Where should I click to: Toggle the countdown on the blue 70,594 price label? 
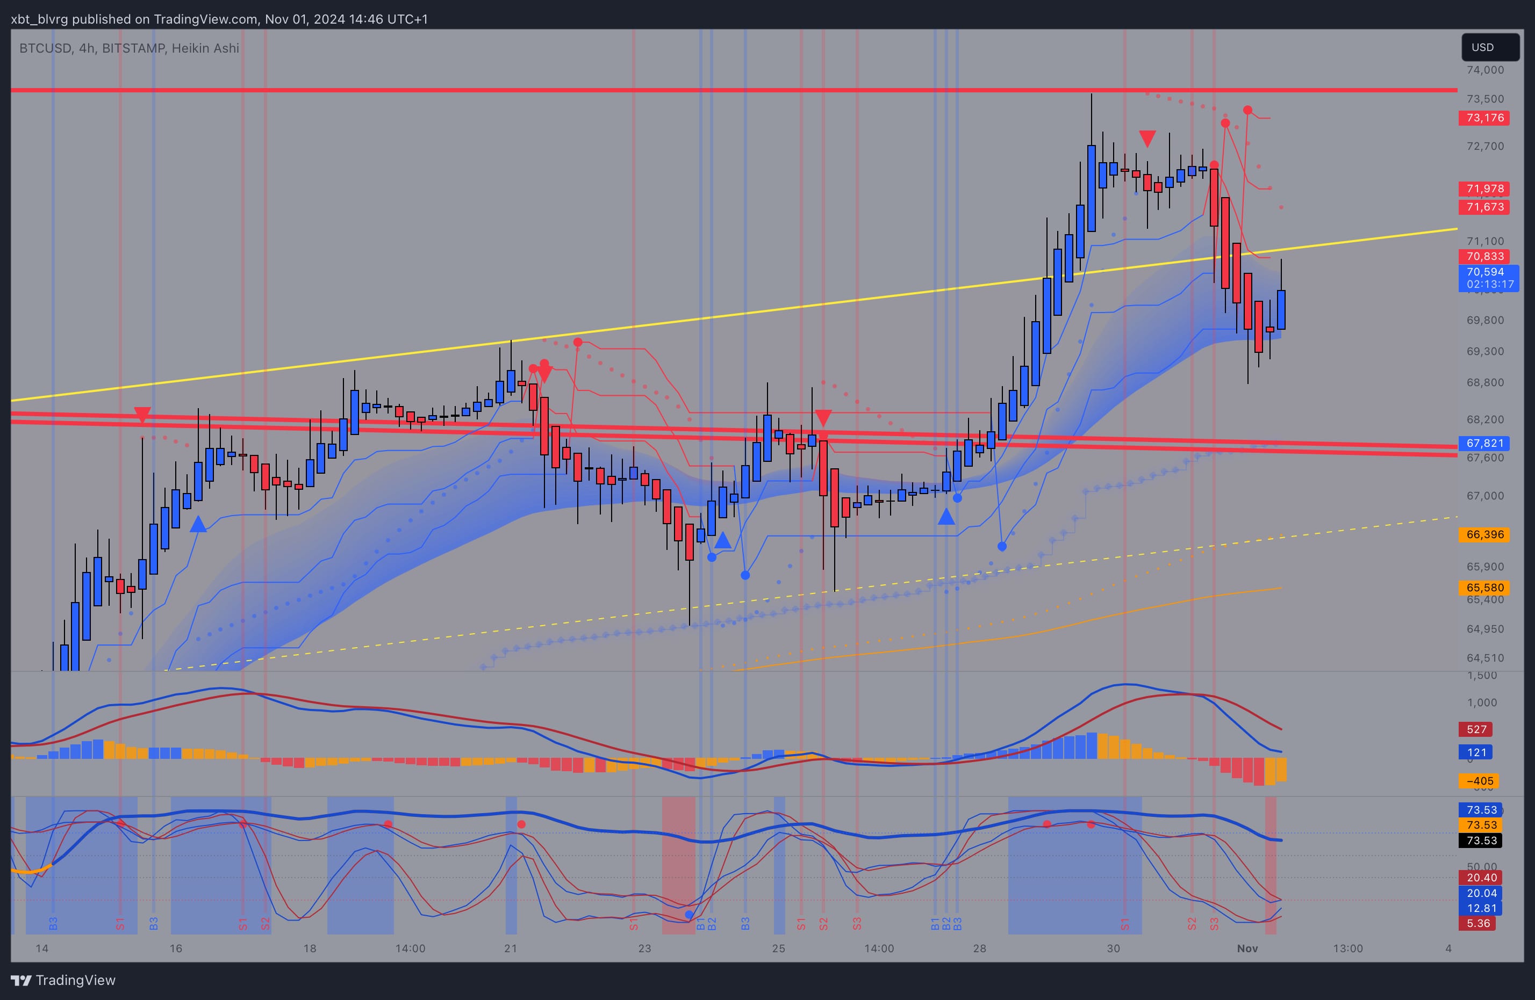pos(1490,278)
